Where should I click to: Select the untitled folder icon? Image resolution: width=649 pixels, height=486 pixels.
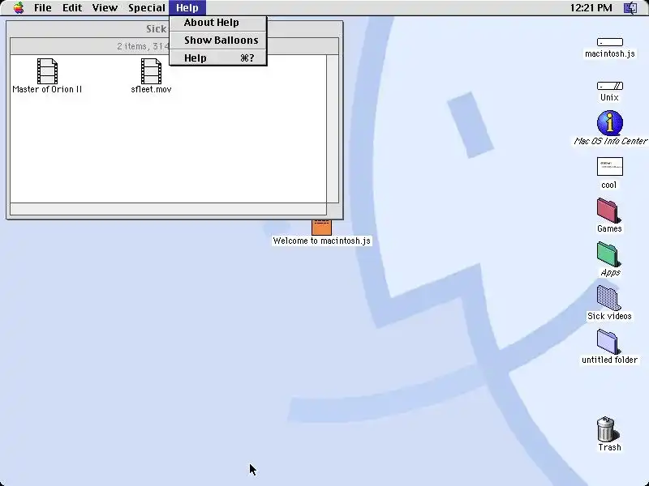[x=608, y=342]
